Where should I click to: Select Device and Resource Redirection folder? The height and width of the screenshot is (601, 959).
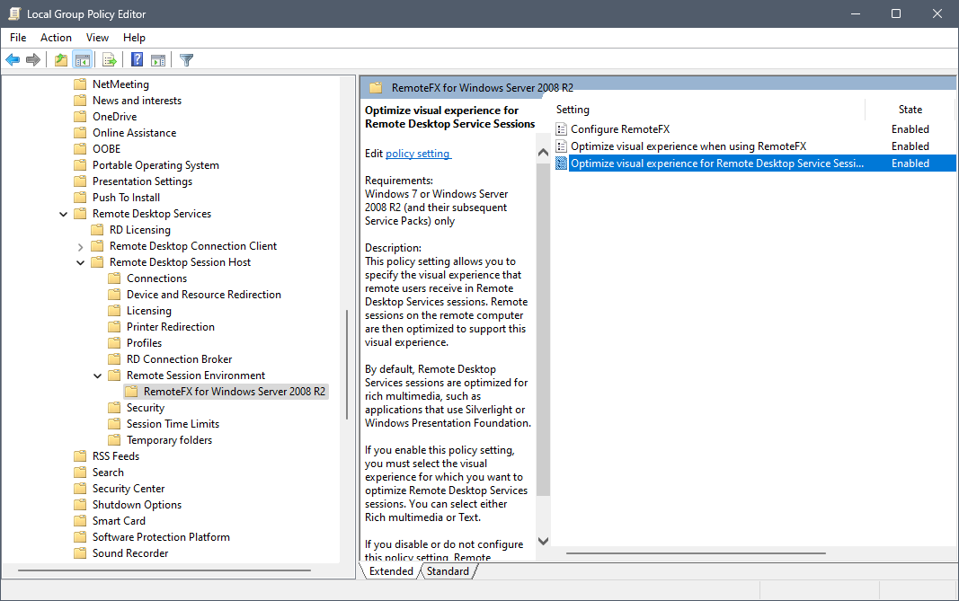pyautogui.click(x=204, y=295)
